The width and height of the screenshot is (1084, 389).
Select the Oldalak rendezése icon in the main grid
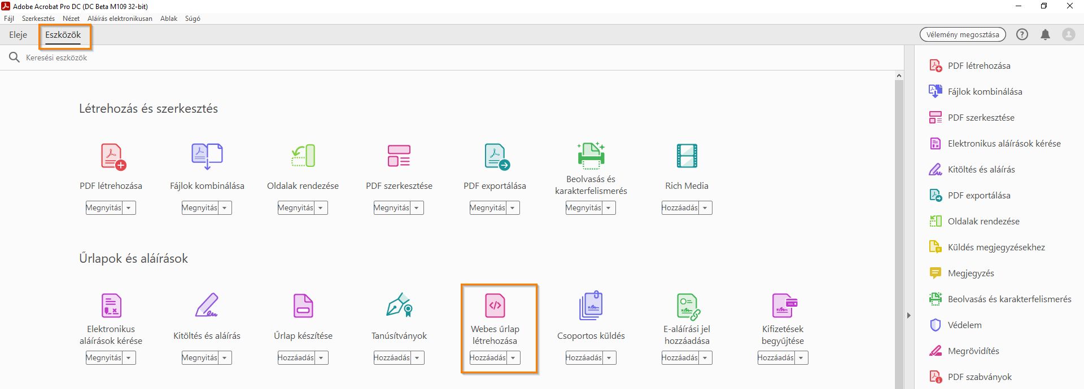303,156
